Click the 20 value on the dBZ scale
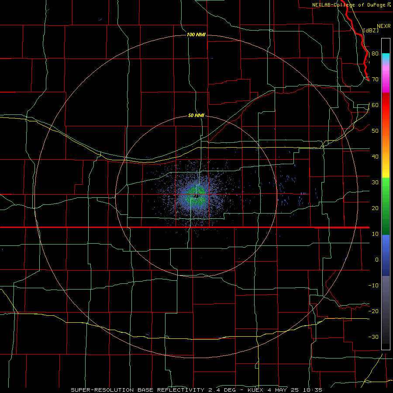 pyautogui.click(x=375, y=208)
